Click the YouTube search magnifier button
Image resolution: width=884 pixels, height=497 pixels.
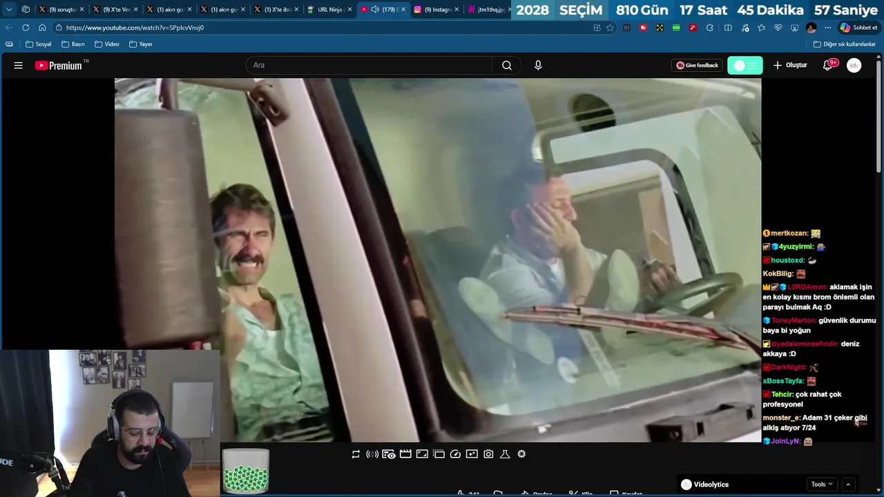[x=507, y=66]
